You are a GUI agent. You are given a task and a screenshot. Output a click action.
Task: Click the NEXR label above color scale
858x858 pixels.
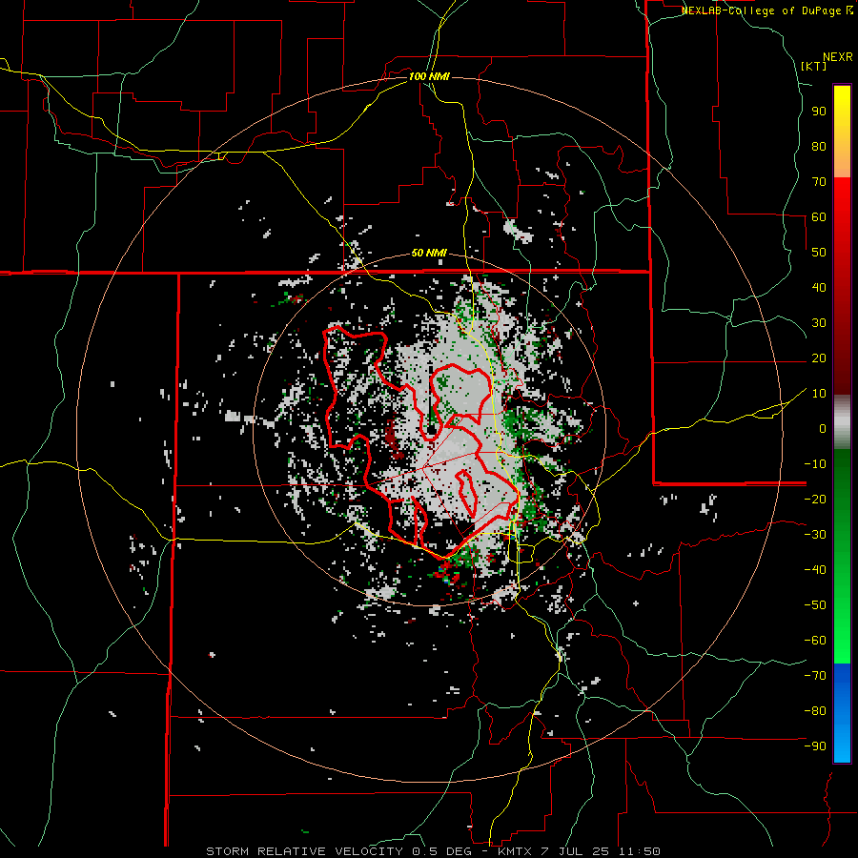click(838, 57)
